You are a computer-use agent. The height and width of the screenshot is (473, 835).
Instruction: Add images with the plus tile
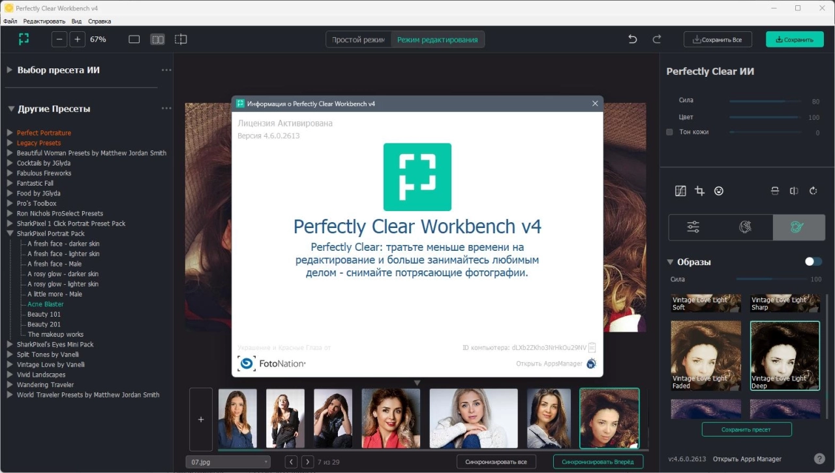point(201,420)
